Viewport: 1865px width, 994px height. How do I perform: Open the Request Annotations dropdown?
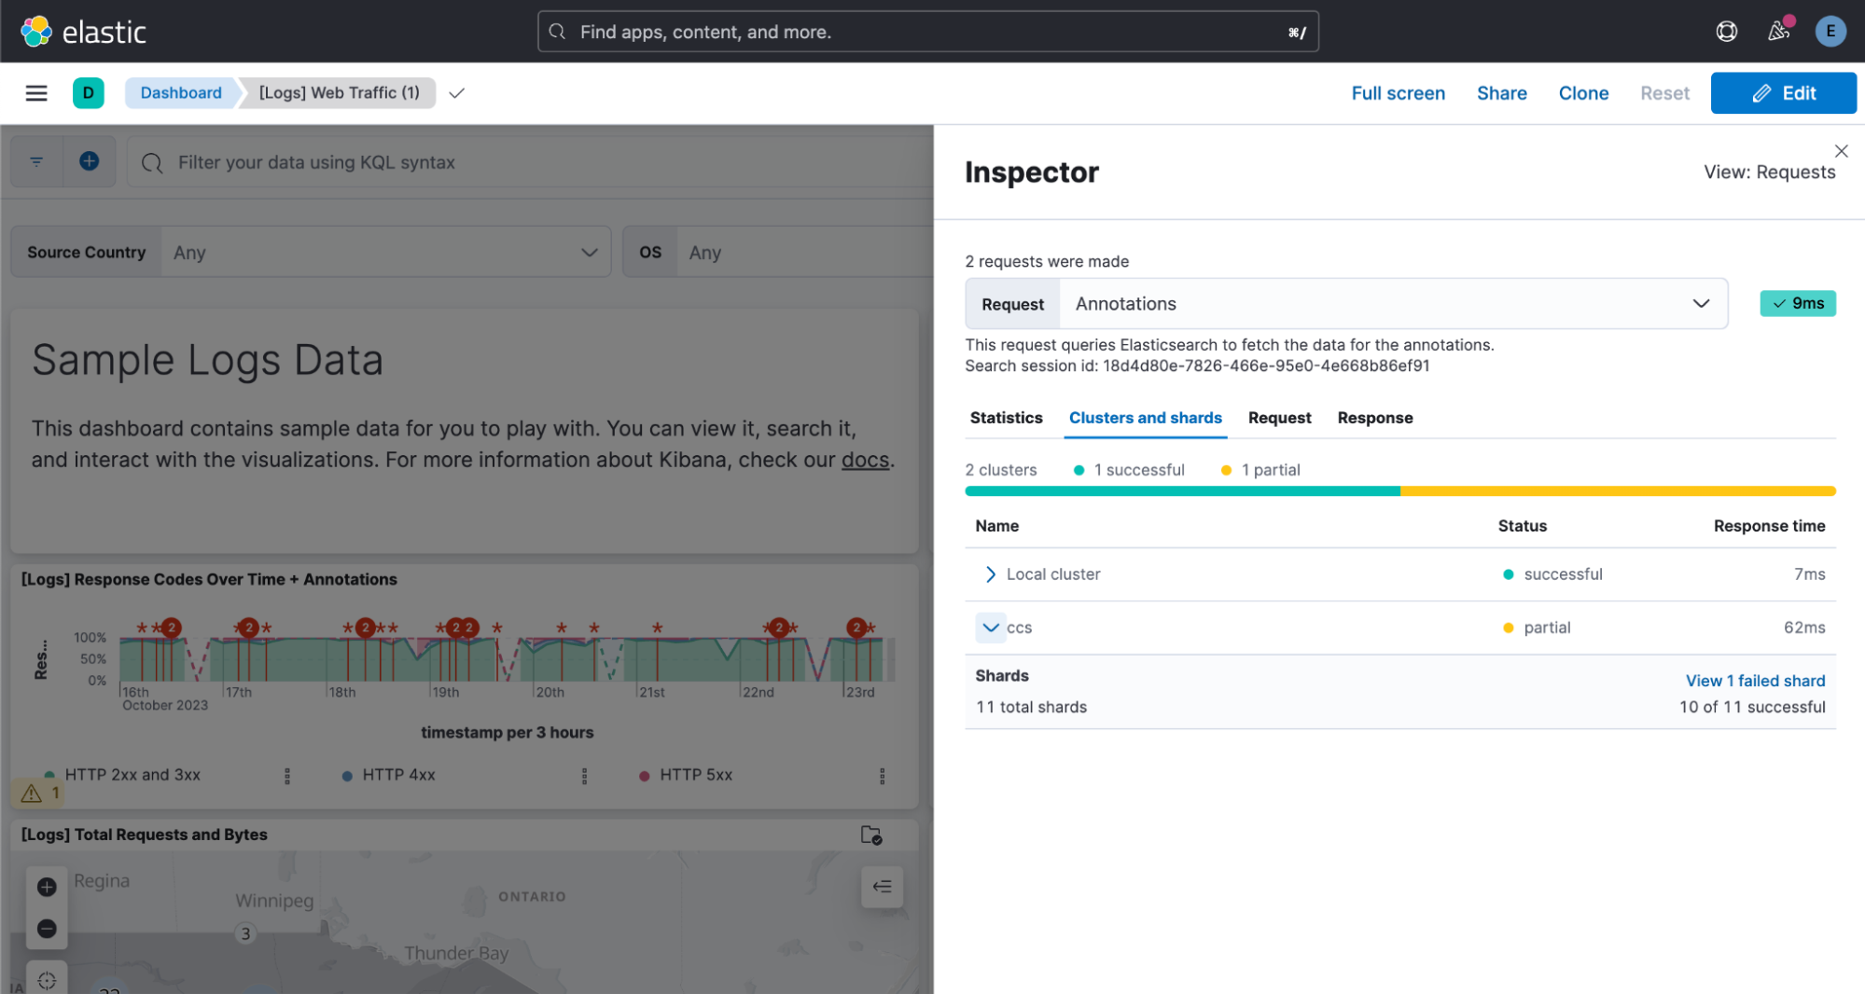point(1346,304)
